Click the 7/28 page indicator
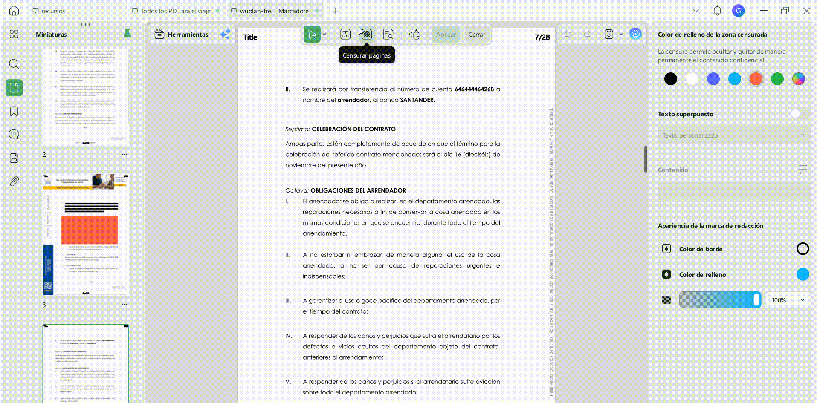Screen dimensions: 817x403 coord(542,37)
